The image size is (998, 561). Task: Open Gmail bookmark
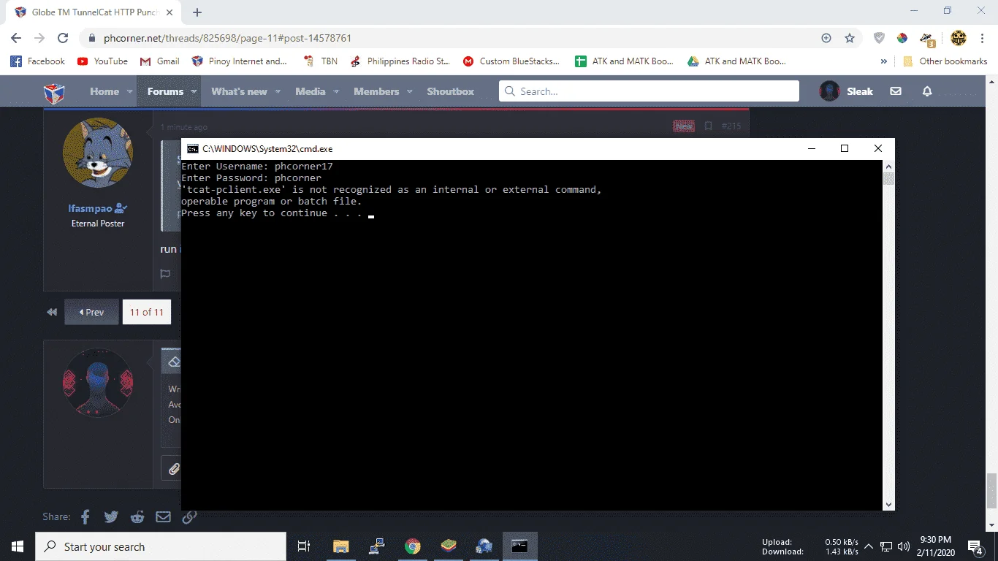159,61
